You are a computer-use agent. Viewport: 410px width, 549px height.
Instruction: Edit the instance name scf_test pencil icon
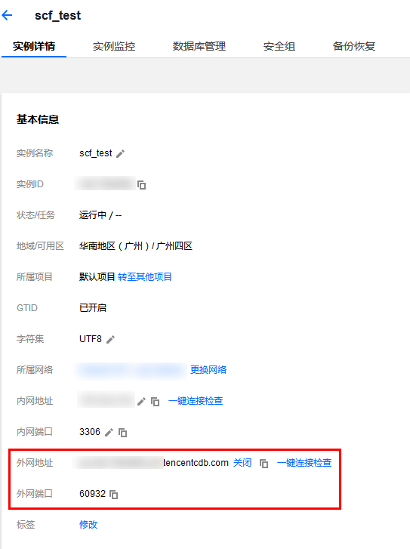pyautogui.click(x=121, y=154)
